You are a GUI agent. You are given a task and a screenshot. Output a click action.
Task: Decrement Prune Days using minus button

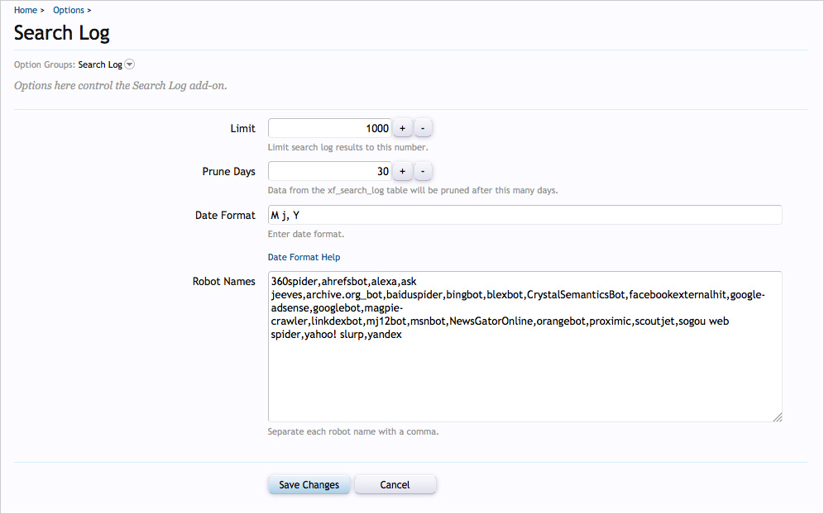point(423,171)
